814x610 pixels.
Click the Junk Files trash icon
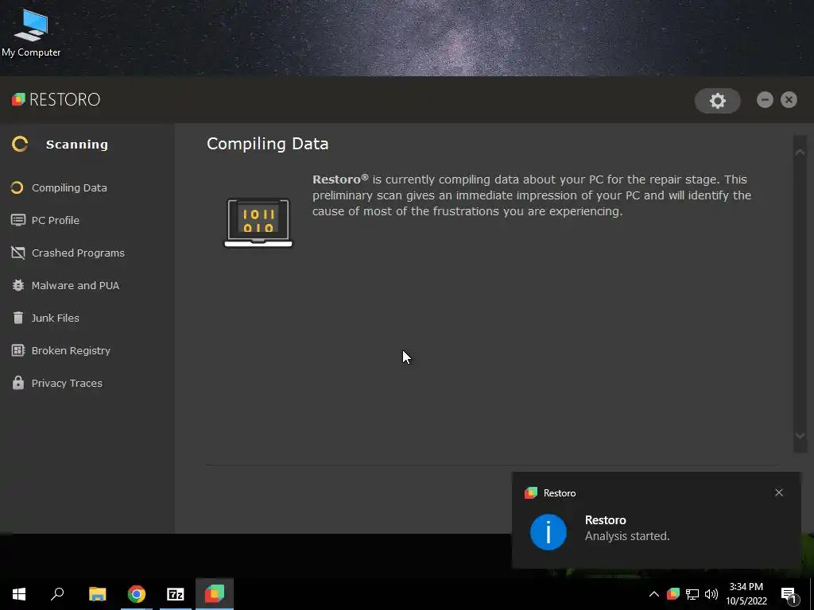[x=17, y=318]
